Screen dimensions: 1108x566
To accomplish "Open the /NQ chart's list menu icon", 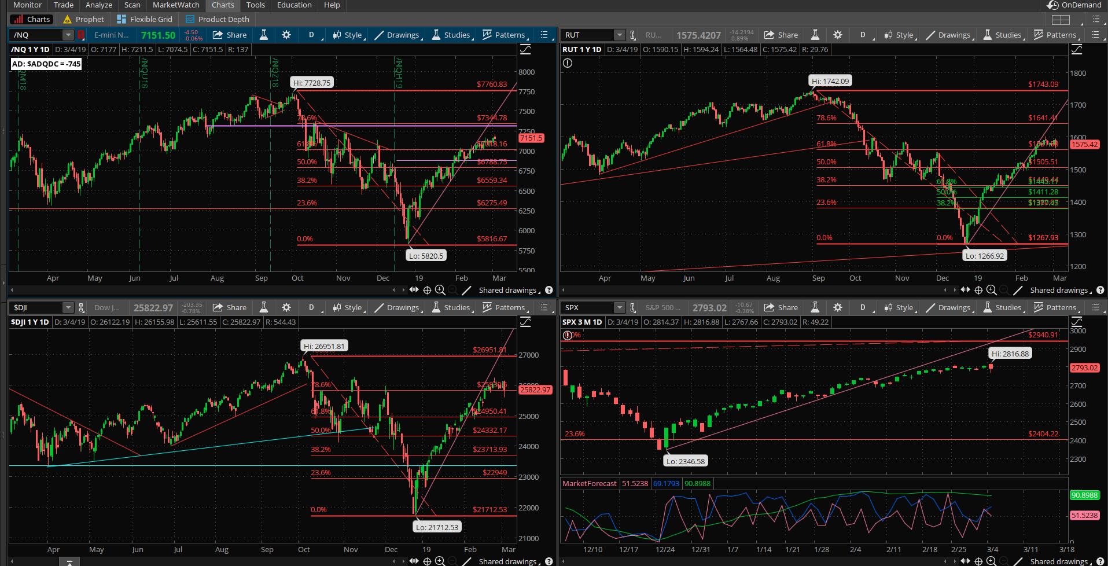I will point(544,35).
